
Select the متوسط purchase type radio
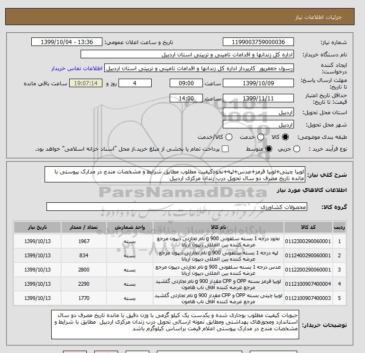pyautogui.click(x=269, y=149)
